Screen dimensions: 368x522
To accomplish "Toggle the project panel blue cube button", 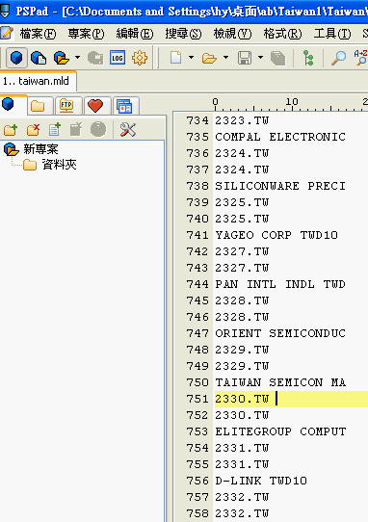I will click(16, 58).
